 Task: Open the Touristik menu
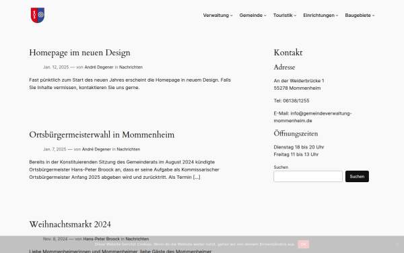click(x=283, y=16)
